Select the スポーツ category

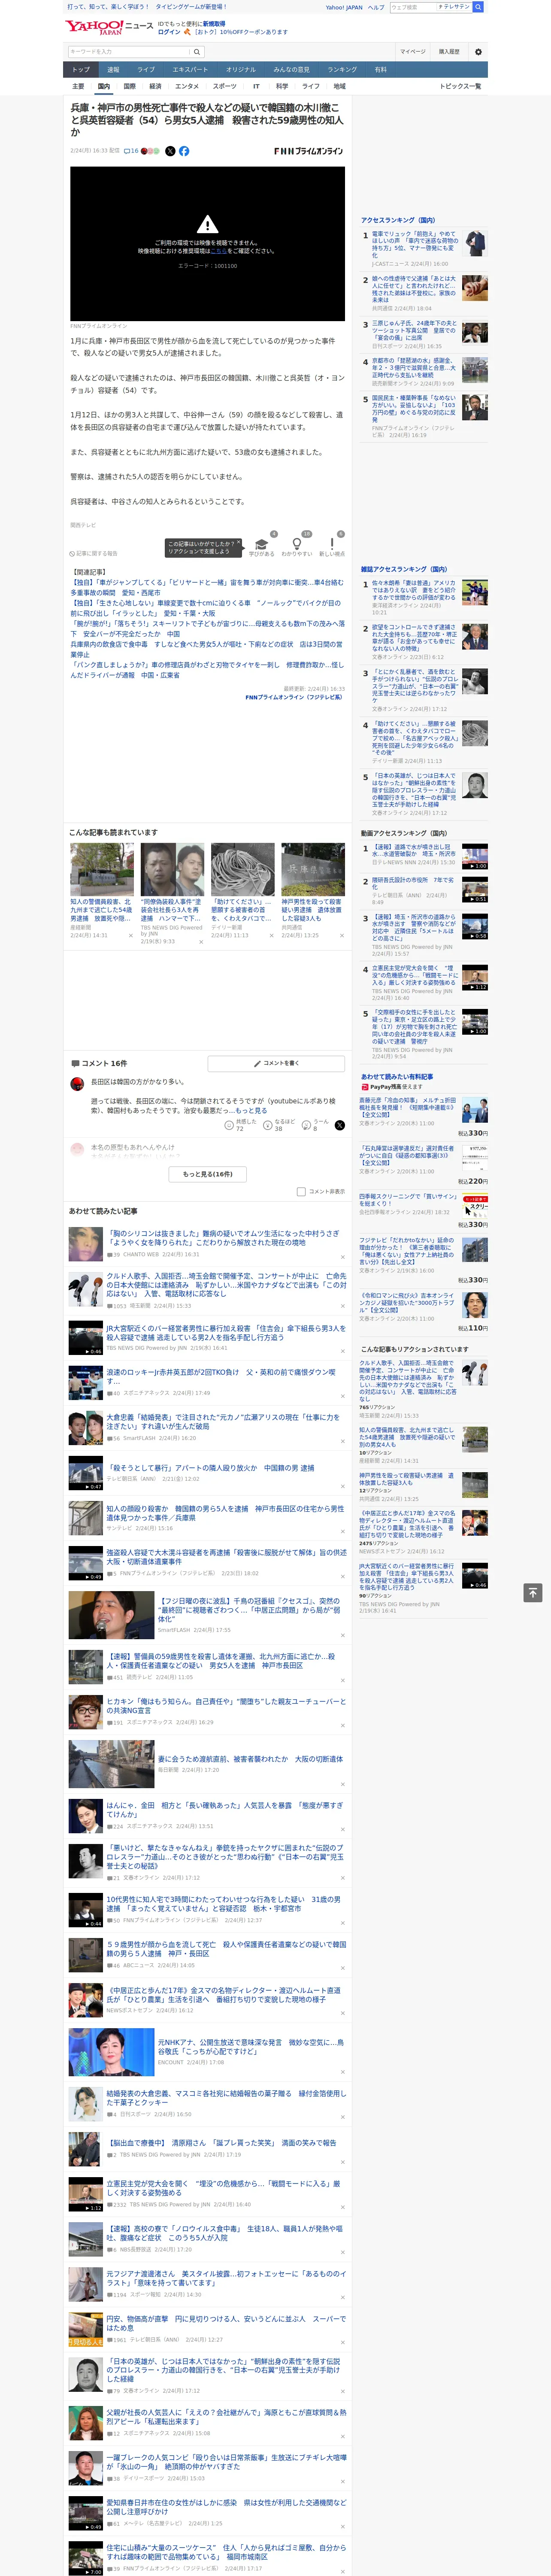click(225, 86)
